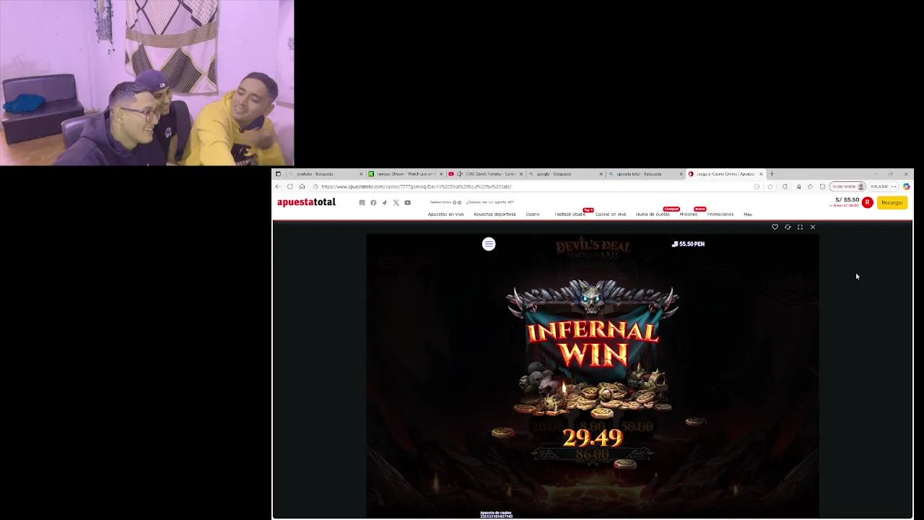Add game to favorites heart icon
The height and width of the screenshot is (520, 924).
[x=775, y=227]
